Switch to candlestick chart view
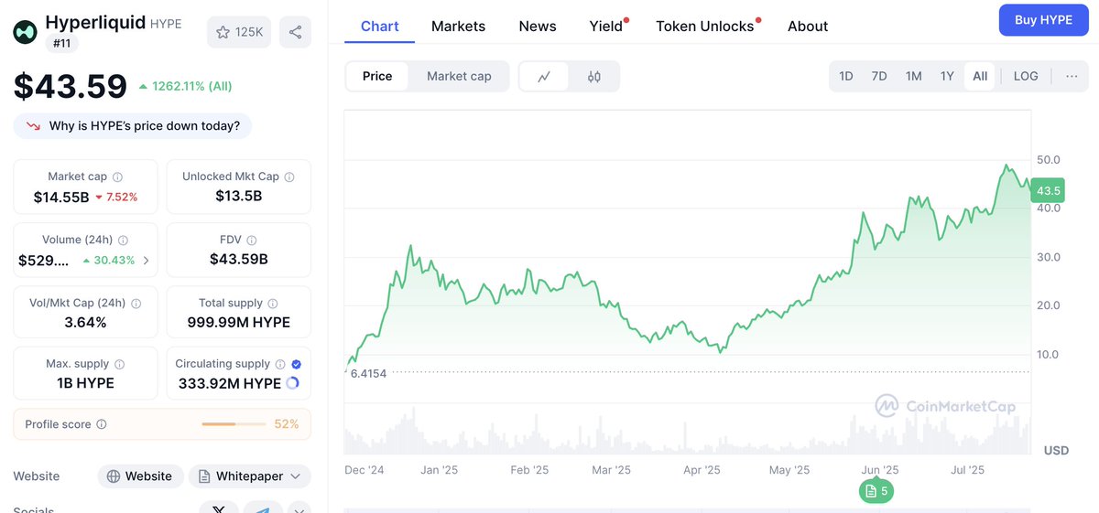Image resolution: width=1099 pixels, height=513 pixels. click(x=593, y=77)
